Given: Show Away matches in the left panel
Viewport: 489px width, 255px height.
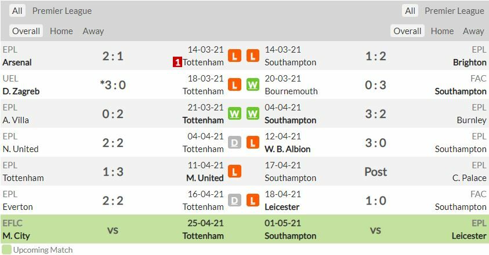Looking at the screenshot, I should tap(93, 31).
